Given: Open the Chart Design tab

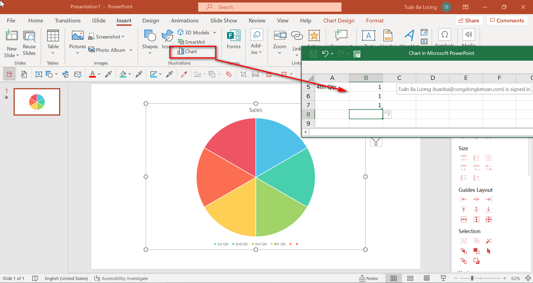Looking at the screenshot, I should [339, 21].
